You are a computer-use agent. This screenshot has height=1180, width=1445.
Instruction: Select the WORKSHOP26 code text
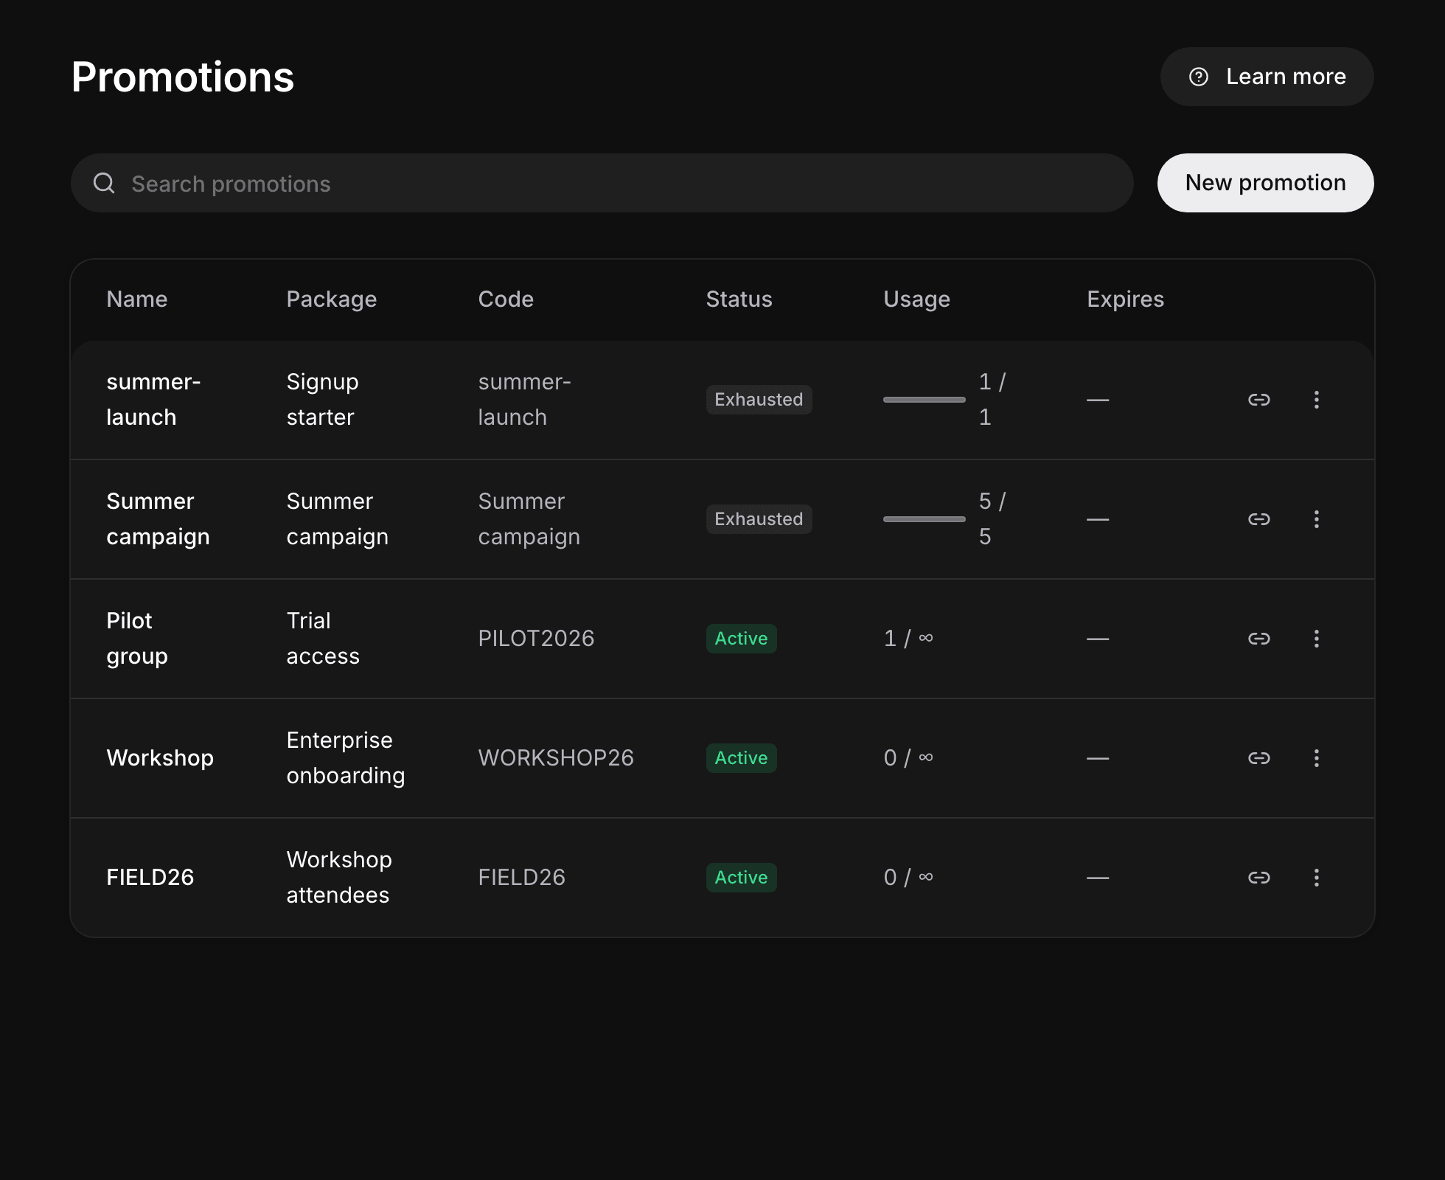click(x=556, y=758)
